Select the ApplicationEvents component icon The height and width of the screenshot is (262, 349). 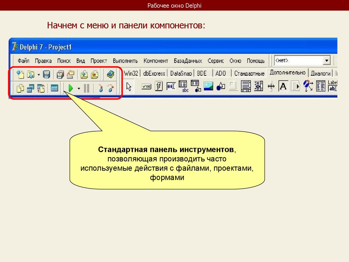point(308,86)
